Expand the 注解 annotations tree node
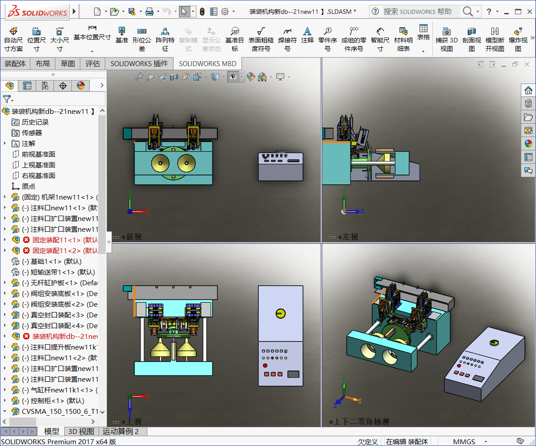Screen dimensions: 536x446 click(5, 143)
